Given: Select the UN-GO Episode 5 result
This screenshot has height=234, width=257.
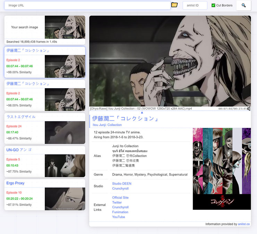Looking at the screenshot, I should (44, 161).
